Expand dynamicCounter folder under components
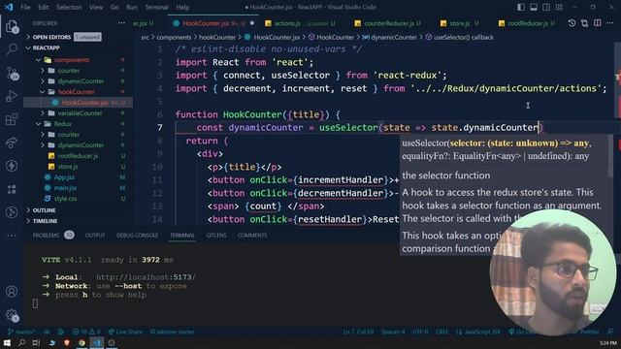 (81, 81)
